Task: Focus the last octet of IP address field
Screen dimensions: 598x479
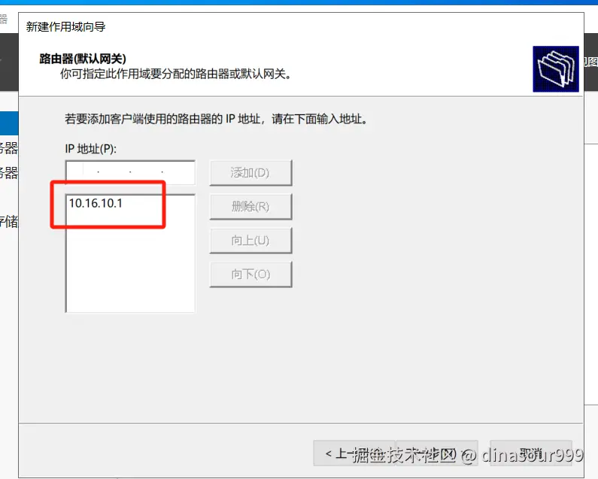Action: (x=178, y=172)
